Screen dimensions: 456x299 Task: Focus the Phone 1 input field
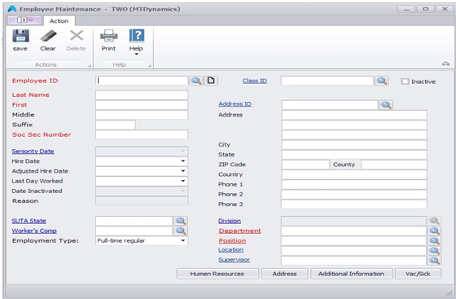point(354,184)
